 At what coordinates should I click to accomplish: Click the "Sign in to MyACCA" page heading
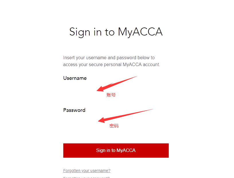tap(116, 32)
